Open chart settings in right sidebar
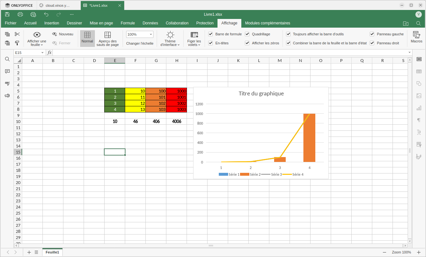Screen dimensions: 426x257 (x=419, y=108)
